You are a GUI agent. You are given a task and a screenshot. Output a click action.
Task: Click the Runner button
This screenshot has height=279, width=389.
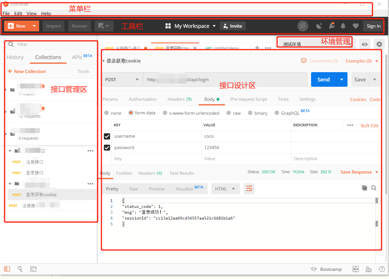tap(80, 26)
